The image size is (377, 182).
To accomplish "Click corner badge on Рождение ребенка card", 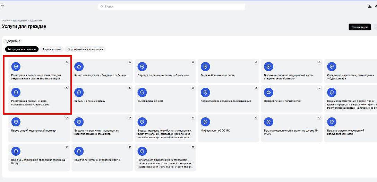I will click(130, 62).
